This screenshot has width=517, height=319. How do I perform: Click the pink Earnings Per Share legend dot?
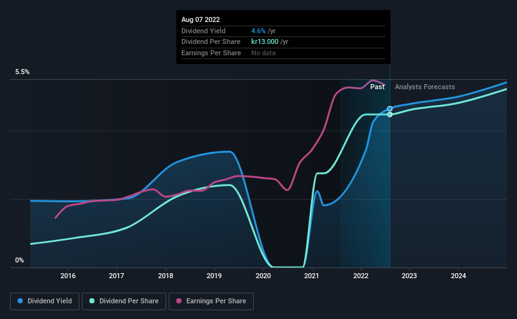point(179,301)
